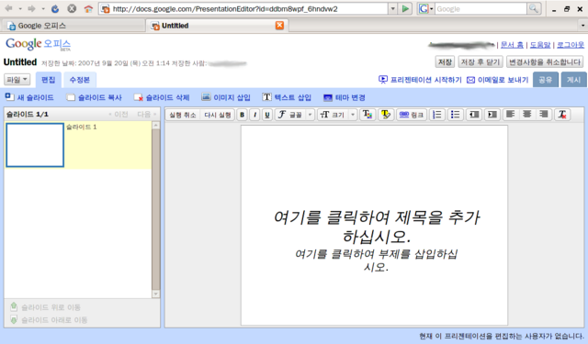Click the Google search input field

pos(481,8)
